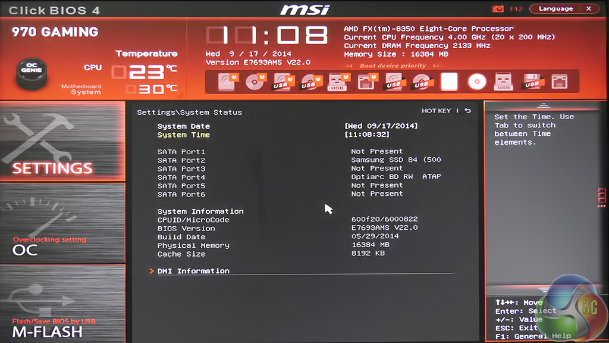
Task: Click the Version E7693AMS V22.0 header text
Action: [258, 62]
